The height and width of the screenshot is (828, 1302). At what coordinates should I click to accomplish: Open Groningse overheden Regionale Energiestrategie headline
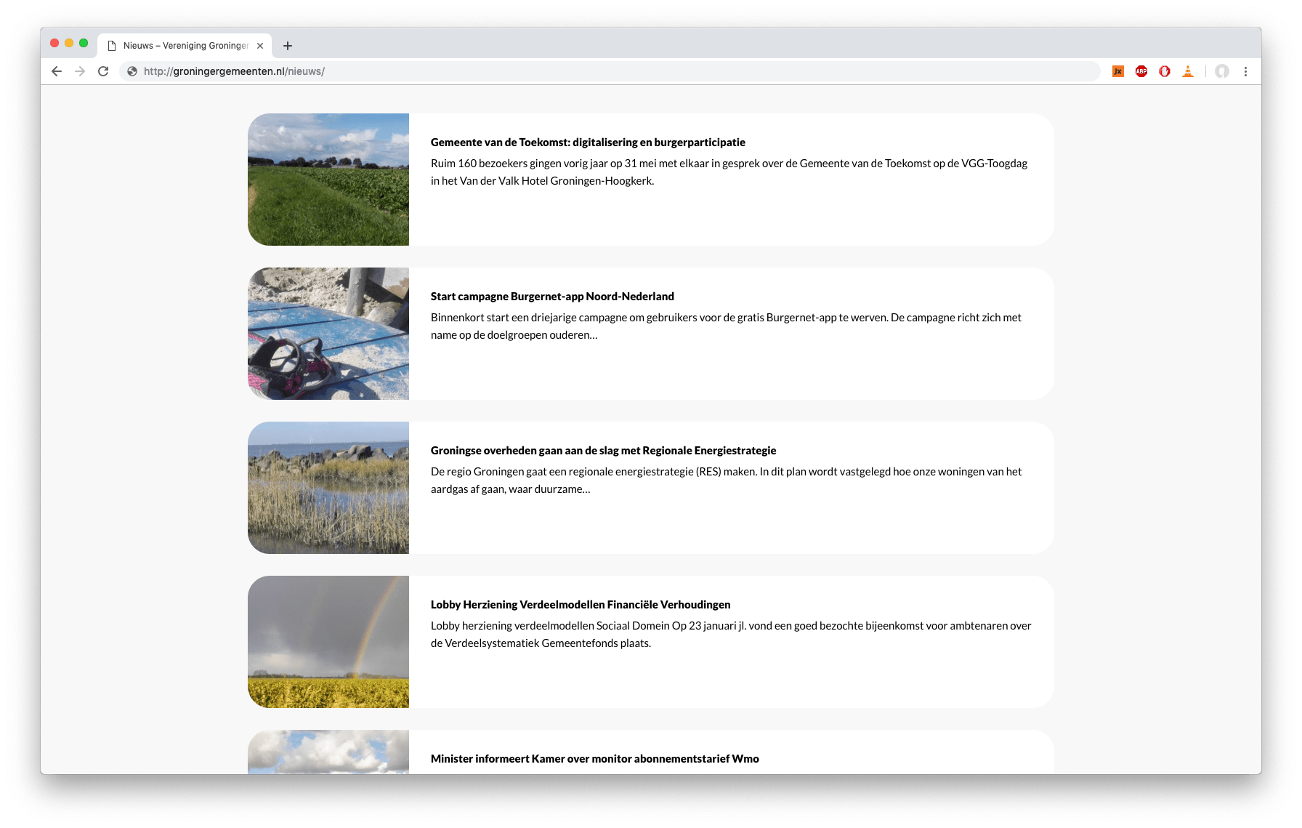click(603, 451)
